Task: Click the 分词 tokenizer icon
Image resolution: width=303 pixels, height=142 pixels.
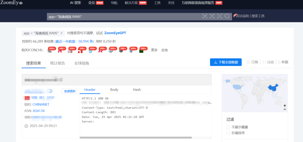Action: coord(265,62)
